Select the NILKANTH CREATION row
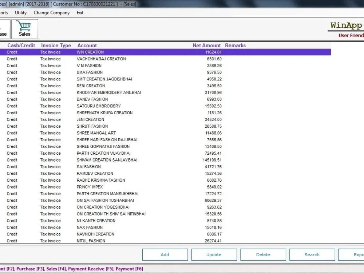Screen dimensions: 364x273 click(165, 221)
